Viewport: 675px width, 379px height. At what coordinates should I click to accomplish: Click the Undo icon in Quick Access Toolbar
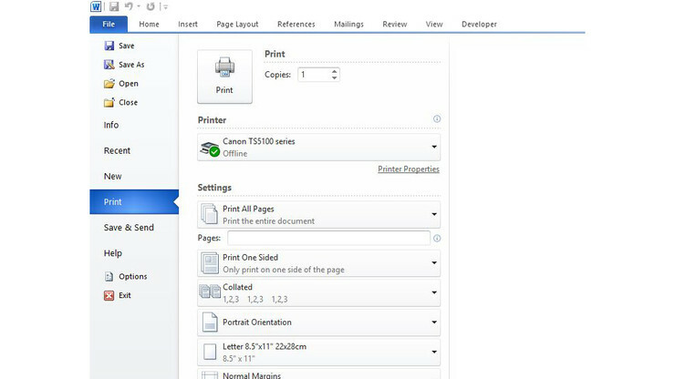[x=129, y=6]
